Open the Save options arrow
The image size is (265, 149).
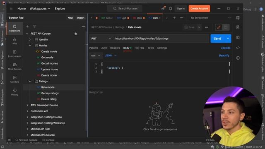(199, 27)
